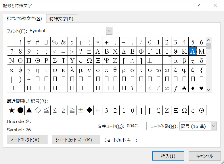Select the therefore ∴ symbol in grid
Screen dimensions: 224x164
point(132,61)
